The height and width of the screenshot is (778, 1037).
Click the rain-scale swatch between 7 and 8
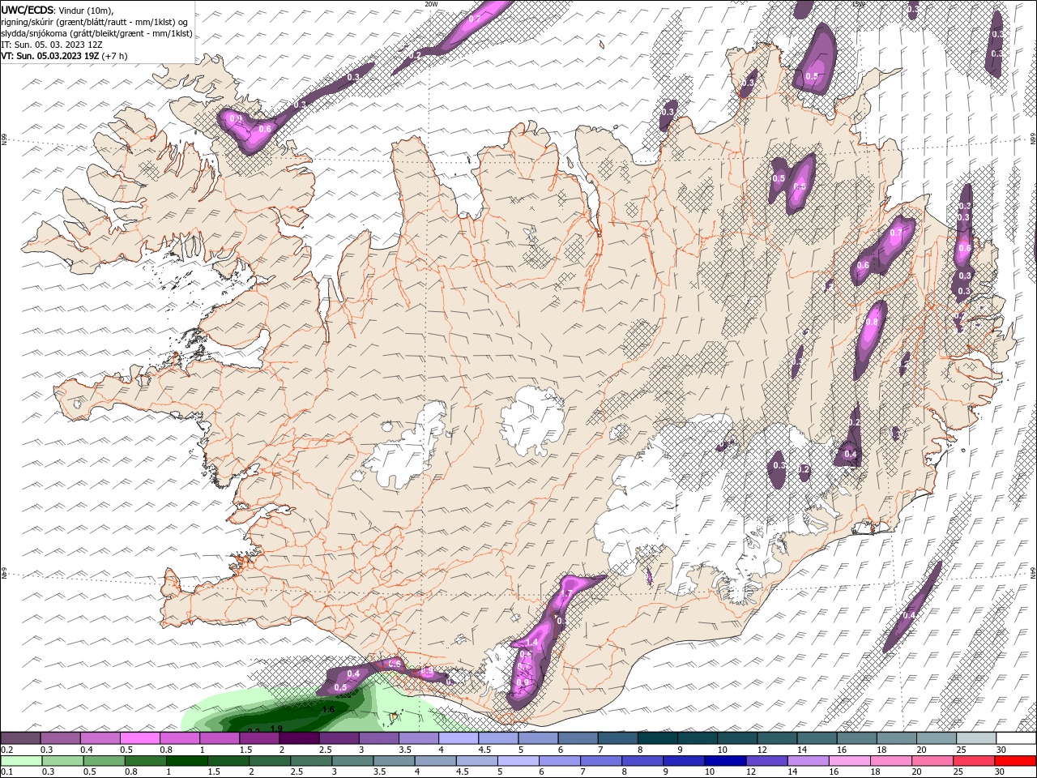click(x=600, y=761)
